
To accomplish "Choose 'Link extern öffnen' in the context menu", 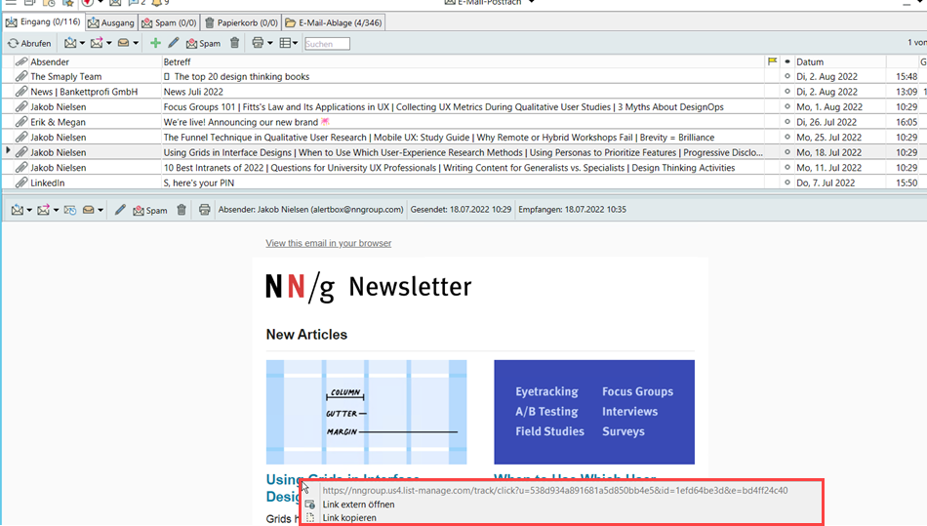I will click(358, 505).
